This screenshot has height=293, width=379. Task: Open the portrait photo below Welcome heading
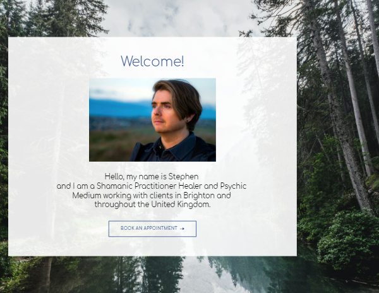coord(152,120)
